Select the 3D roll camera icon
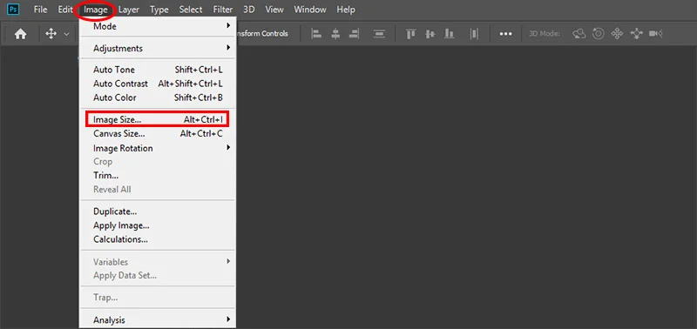 click(x=599, y=34)
